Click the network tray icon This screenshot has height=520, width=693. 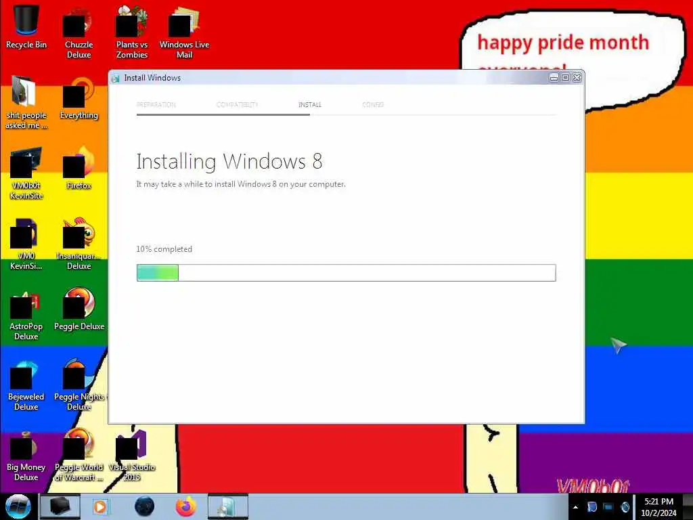point(608,506)
